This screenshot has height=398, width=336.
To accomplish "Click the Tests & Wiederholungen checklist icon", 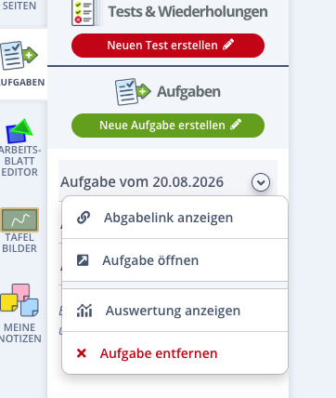I will pos(85,12).
